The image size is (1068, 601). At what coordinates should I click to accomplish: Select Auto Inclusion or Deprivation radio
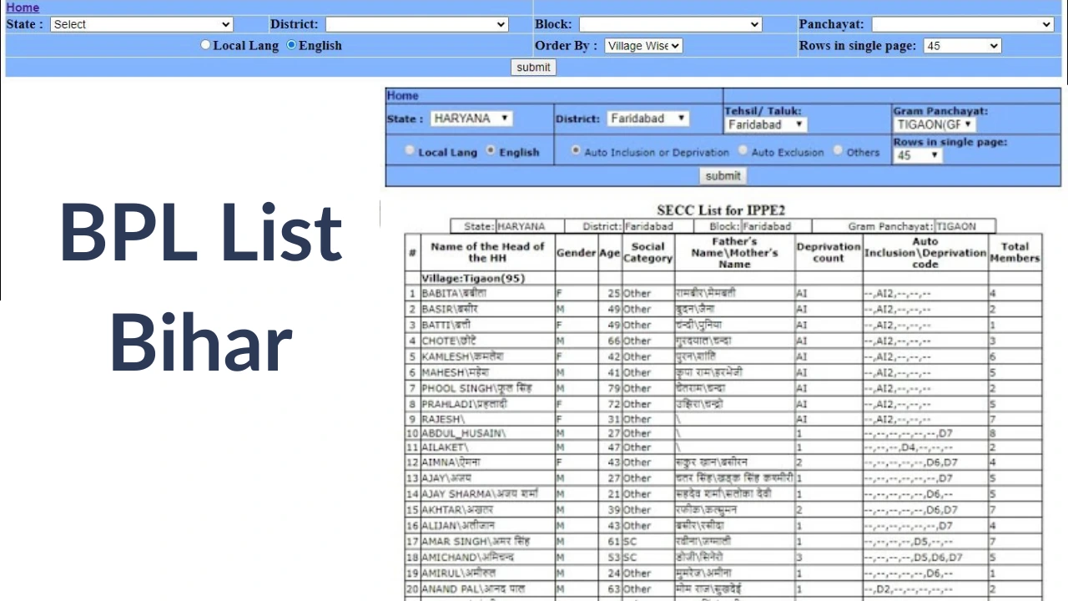(x=576, y=151)
